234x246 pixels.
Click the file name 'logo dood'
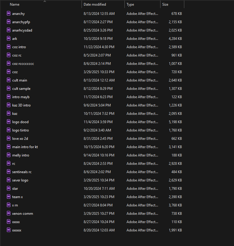[x=21, y=122]
